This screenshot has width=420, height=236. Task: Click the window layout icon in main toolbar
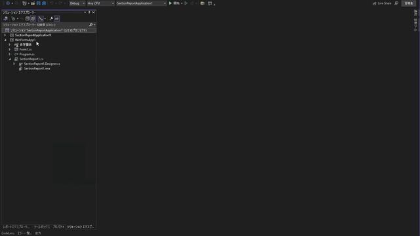pos(210,3)
